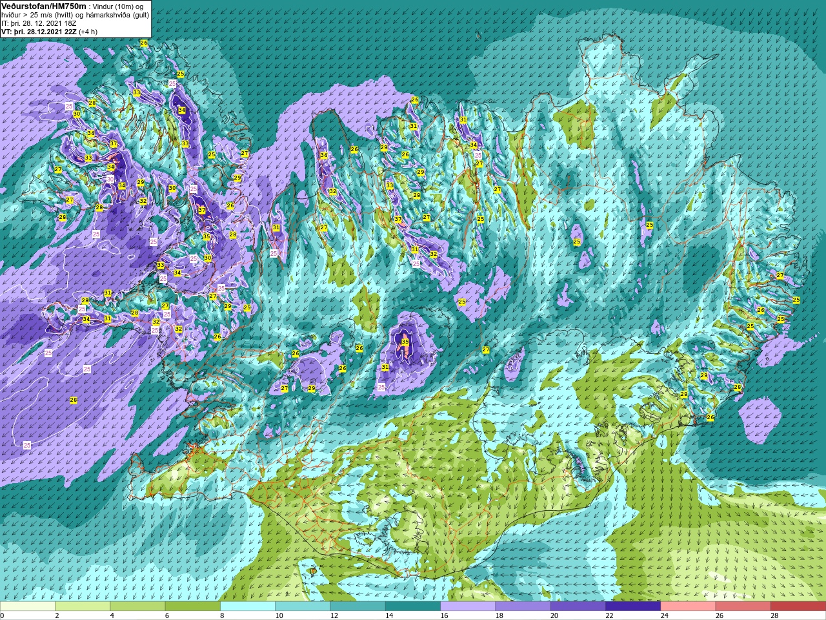The height and width of the screenshot is (620, 826).
Task: Choose the olive green 6–8 m/s legend segment
Action: [192, 606]
